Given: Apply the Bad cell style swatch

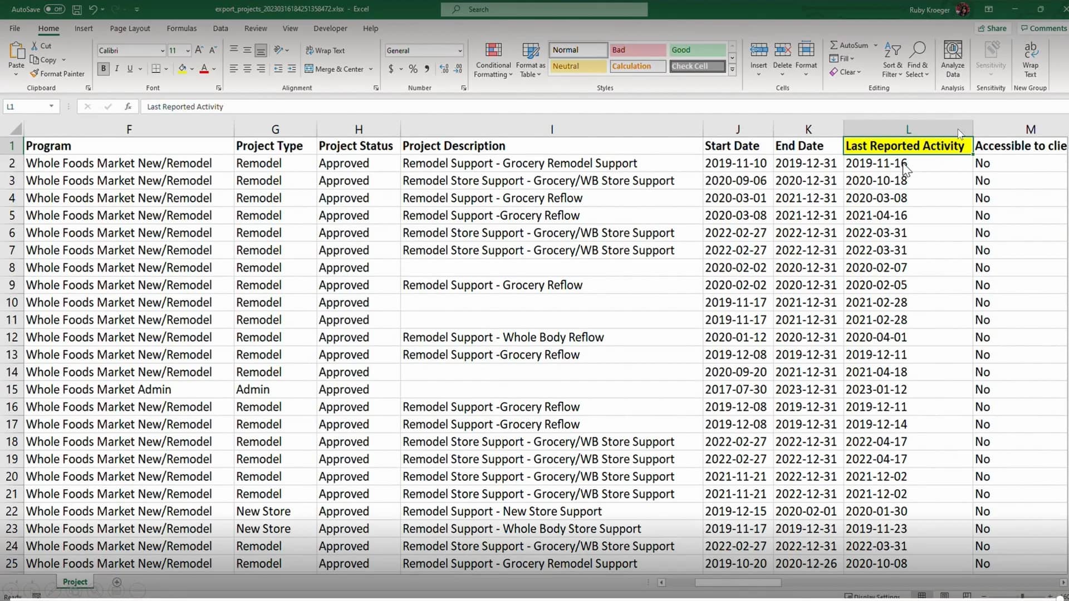Looking at the screenshot, I should click(638, 50).
